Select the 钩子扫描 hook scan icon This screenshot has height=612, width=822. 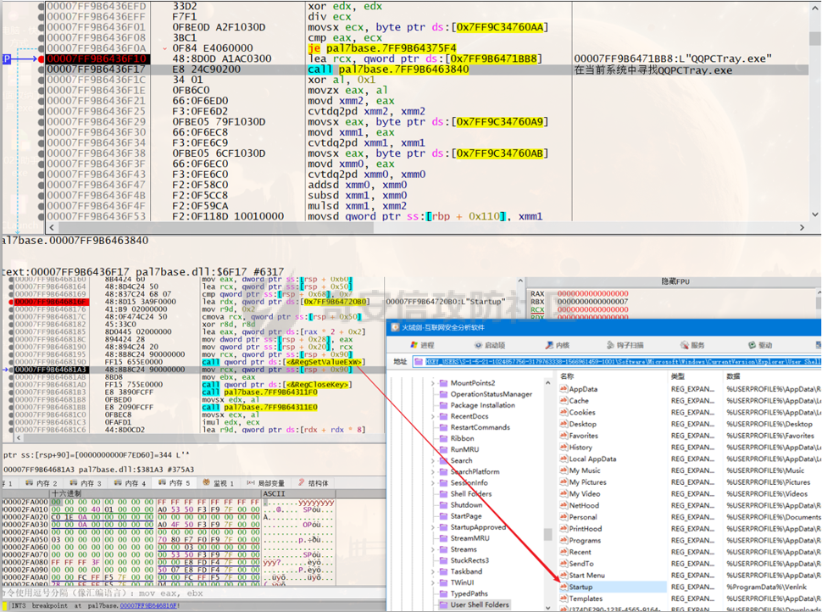coord(610,345)
